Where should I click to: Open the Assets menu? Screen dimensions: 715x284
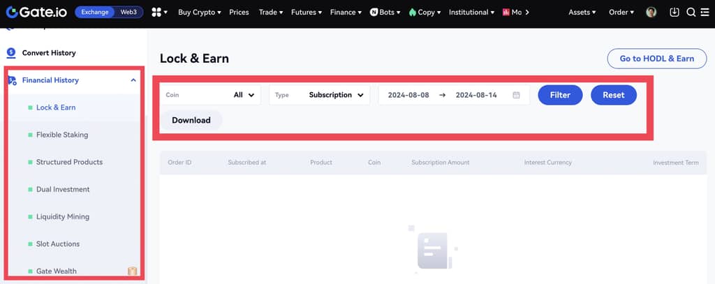(x=582, y=12)
